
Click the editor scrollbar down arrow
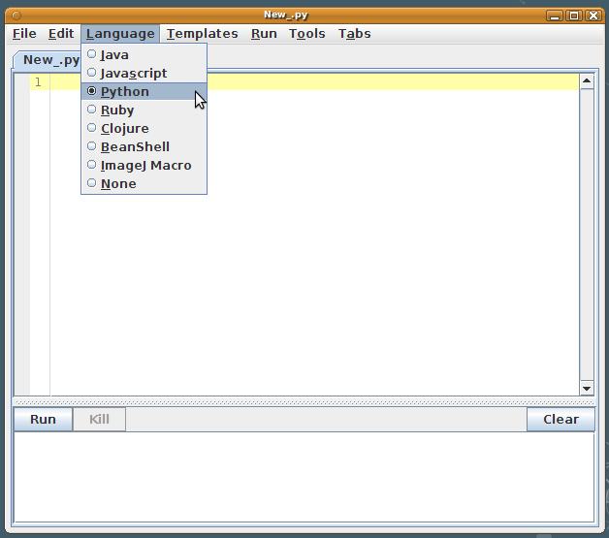pyautogui.click(x=586, y=388)
